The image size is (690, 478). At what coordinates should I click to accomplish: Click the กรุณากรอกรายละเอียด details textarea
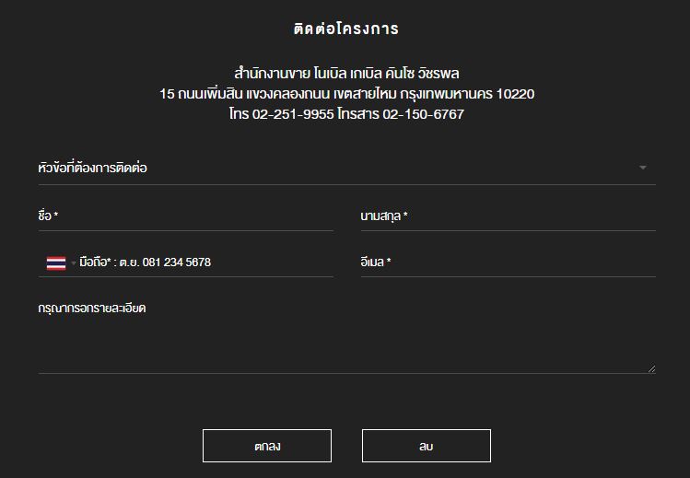[x=346, y=335]
